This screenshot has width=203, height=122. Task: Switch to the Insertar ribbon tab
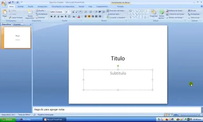pyautogui.click(x=21, y=6)
